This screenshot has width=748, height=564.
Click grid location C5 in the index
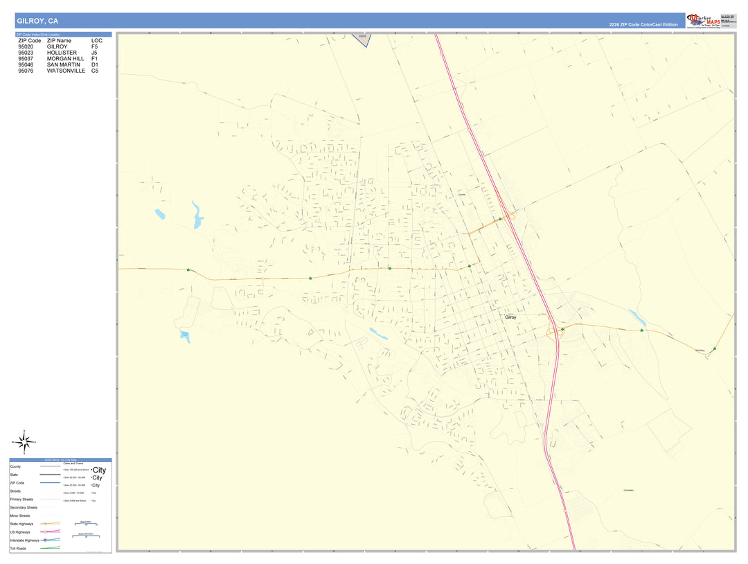pyautogui.click(x=94, y=71)
